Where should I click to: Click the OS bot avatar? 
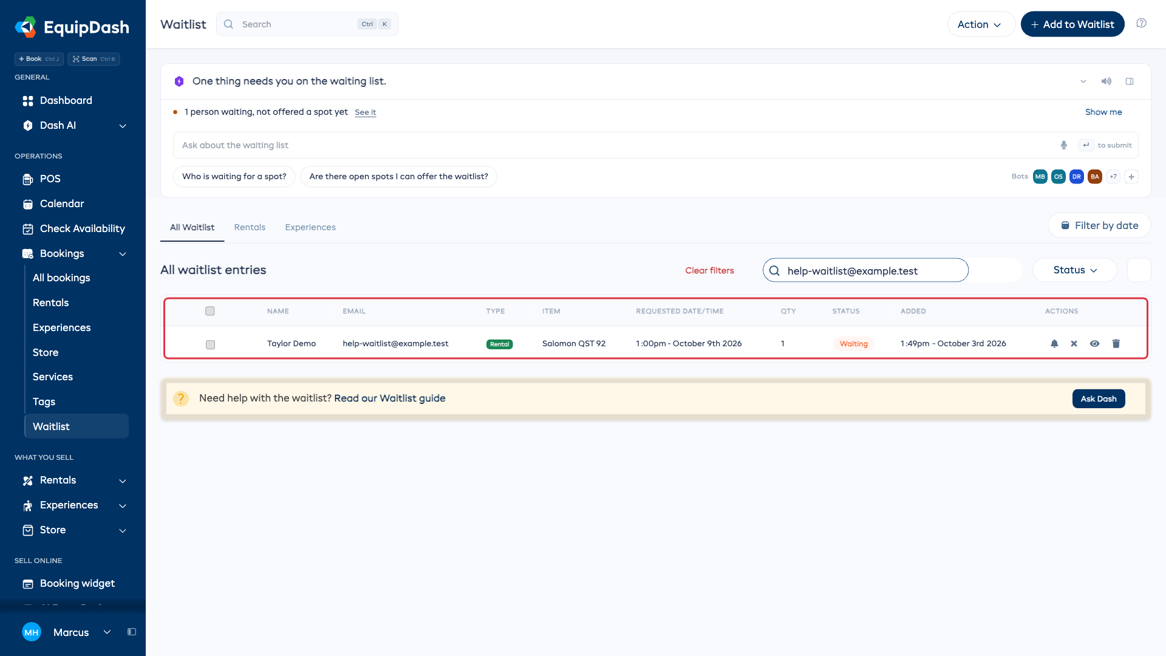(1059, 177)
